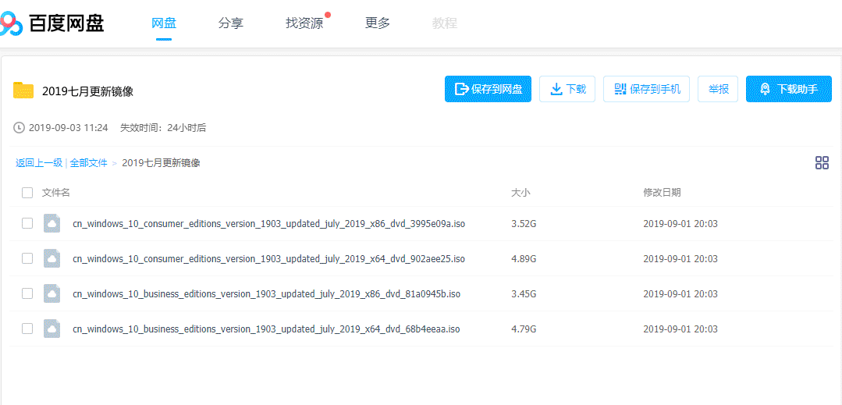
Task: Switch to grid view icon
Action: coord(822,163)
